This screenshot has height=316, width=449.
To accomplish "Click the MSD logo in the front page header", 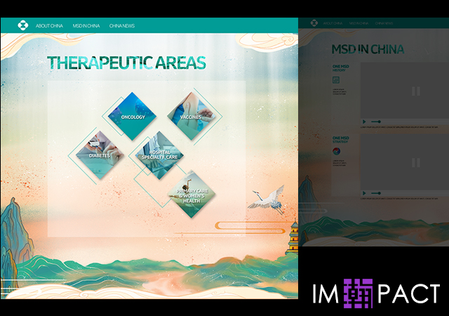I will [x=23, y=25].
